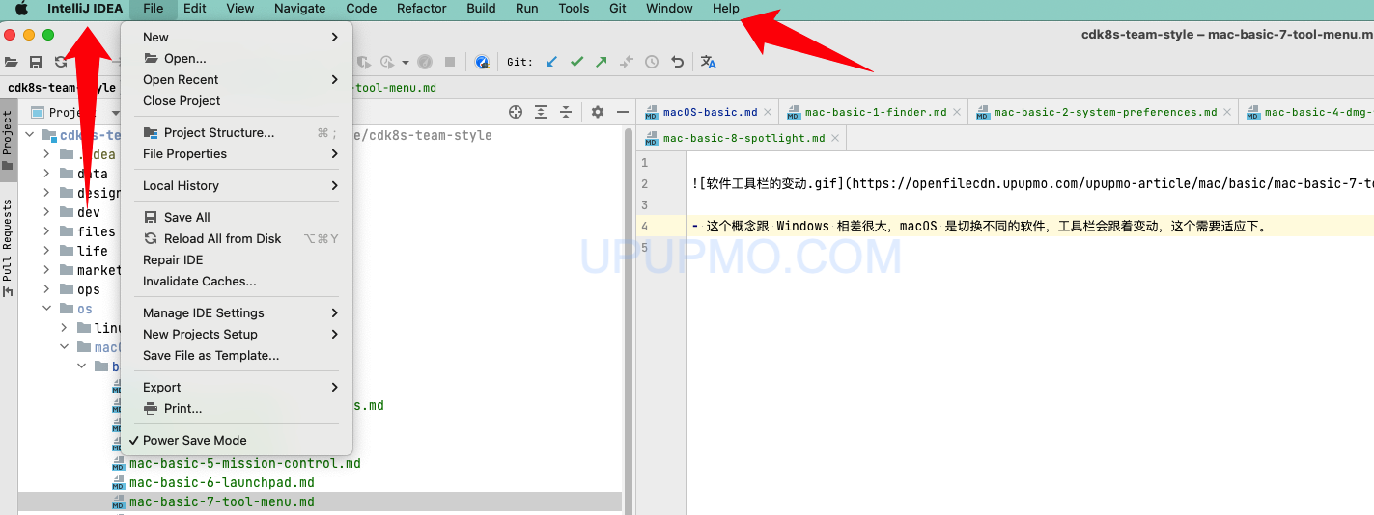The width and height of the screenshot is (1374, 515).
Task: Switch to mac-basic-8-spotlight.md tab
Action: (x=742, y=138)
